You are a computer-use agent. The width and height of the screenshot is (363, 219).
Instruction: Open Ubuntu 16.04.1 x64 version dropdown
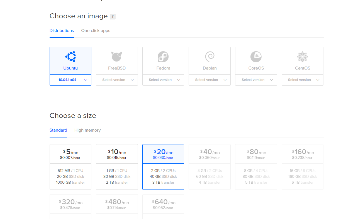[70, 80]
